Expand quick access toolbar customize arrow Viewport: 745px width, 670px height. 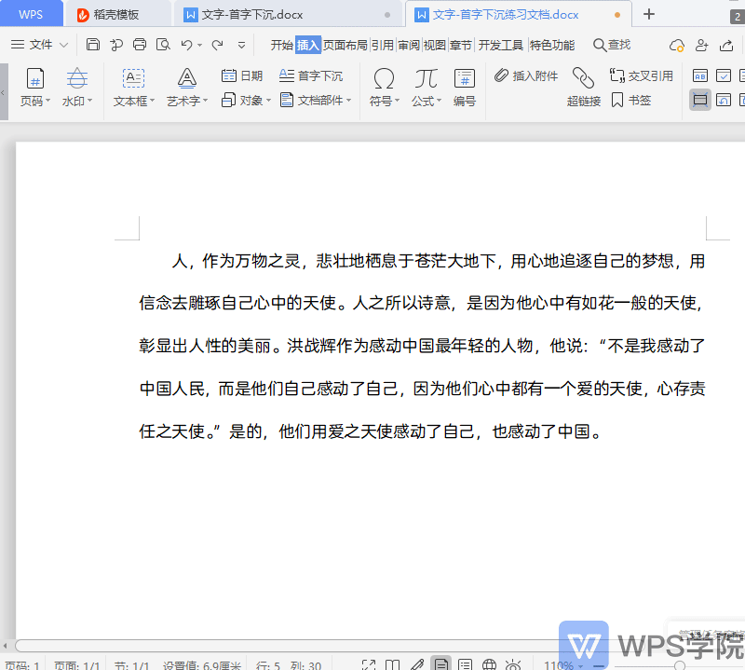241,45
